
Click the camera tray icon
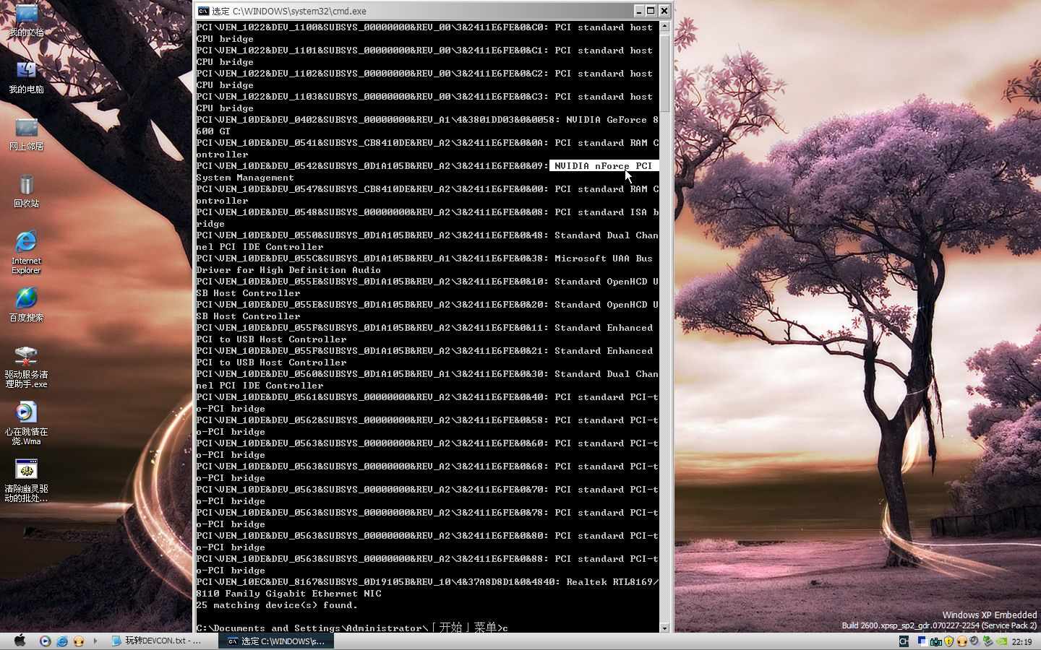935,641
